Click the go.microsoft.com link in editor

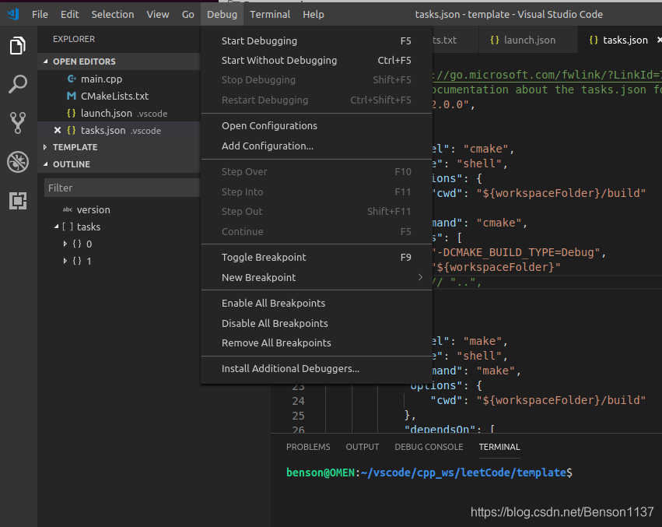coord(547,75)
